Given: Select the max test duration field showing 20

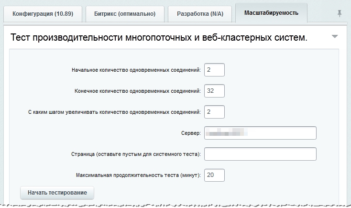Looking at the screenshot, I should pos(214,175).
